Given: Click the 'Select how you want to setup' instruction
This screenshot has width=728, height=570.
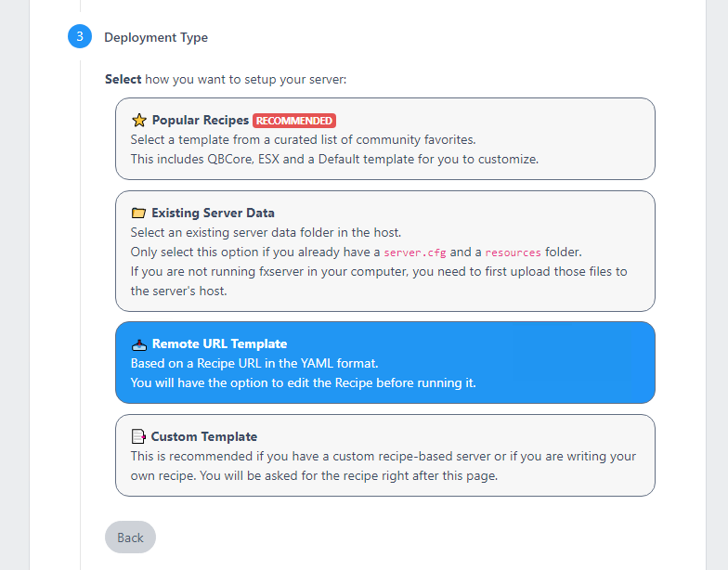Looking at the screenshot, I should [226, 80].
